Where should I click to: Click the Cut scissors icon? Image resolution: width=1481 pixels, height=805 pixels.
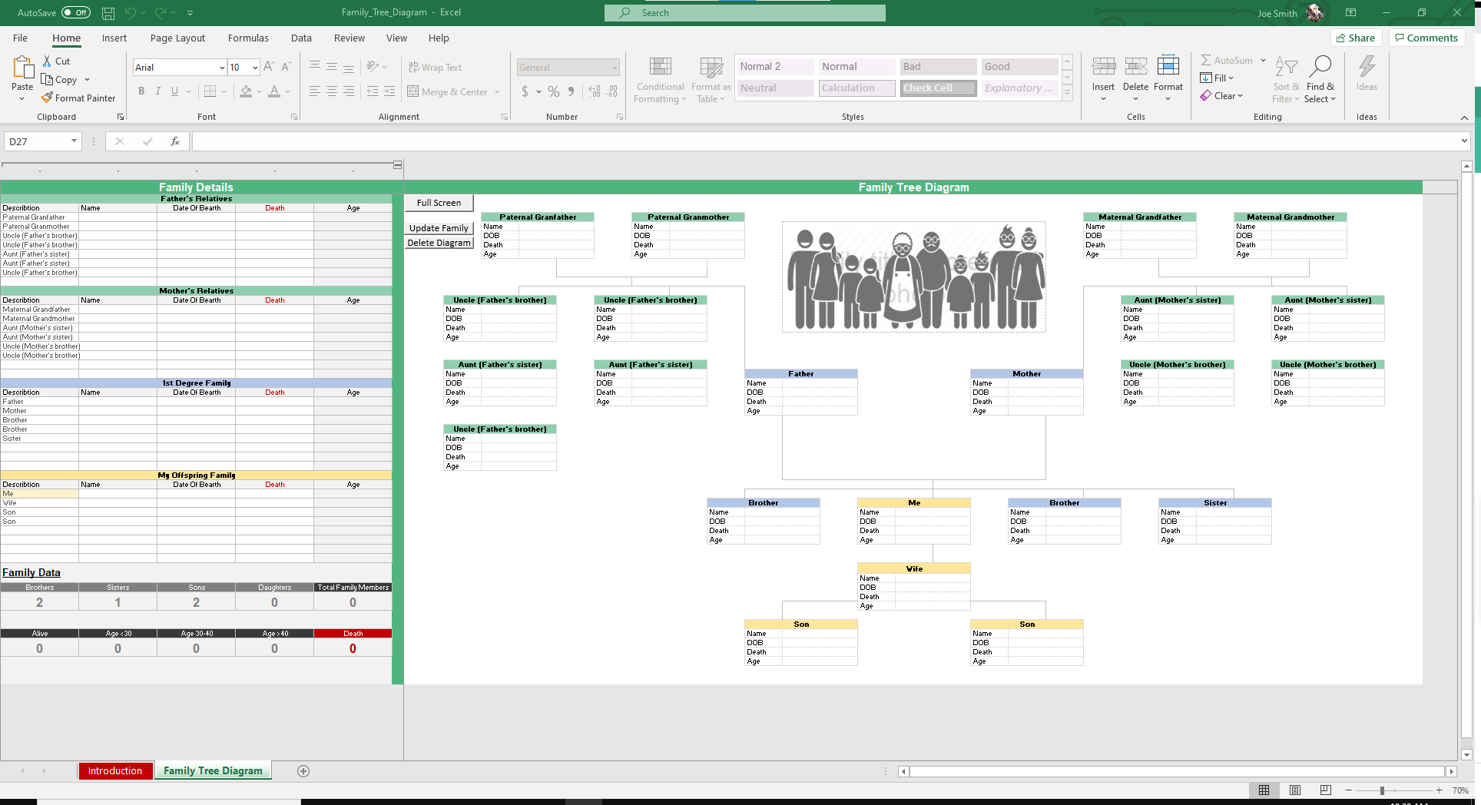click(47, 61)
